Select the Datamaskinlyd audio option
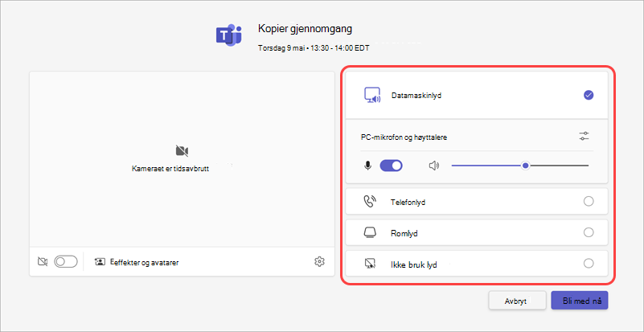 589,96
